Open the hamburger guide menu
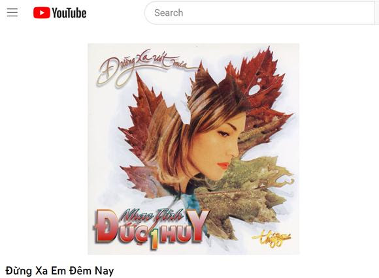 (12, 12)
